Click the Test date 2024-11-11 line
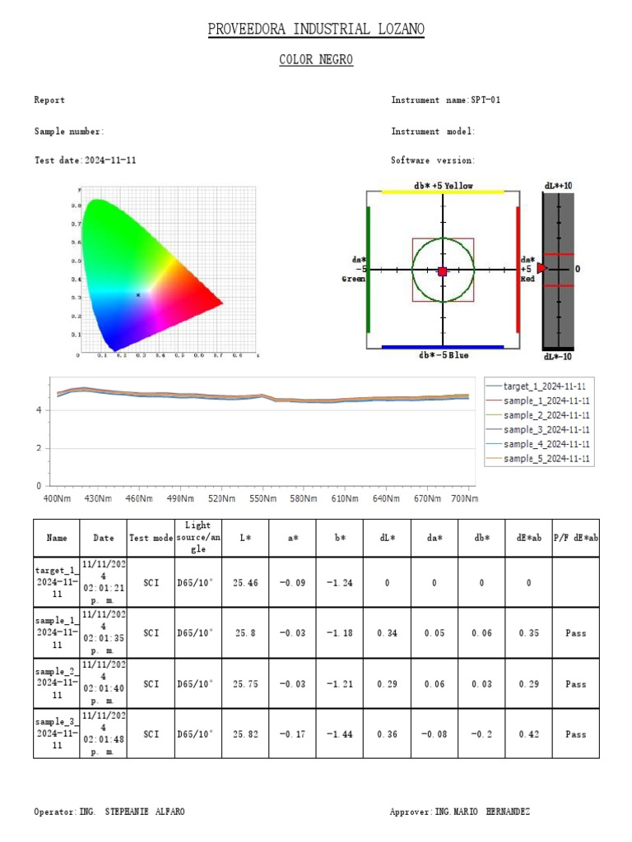This screenshot has height=842, width=632. (x=85, y=160)
